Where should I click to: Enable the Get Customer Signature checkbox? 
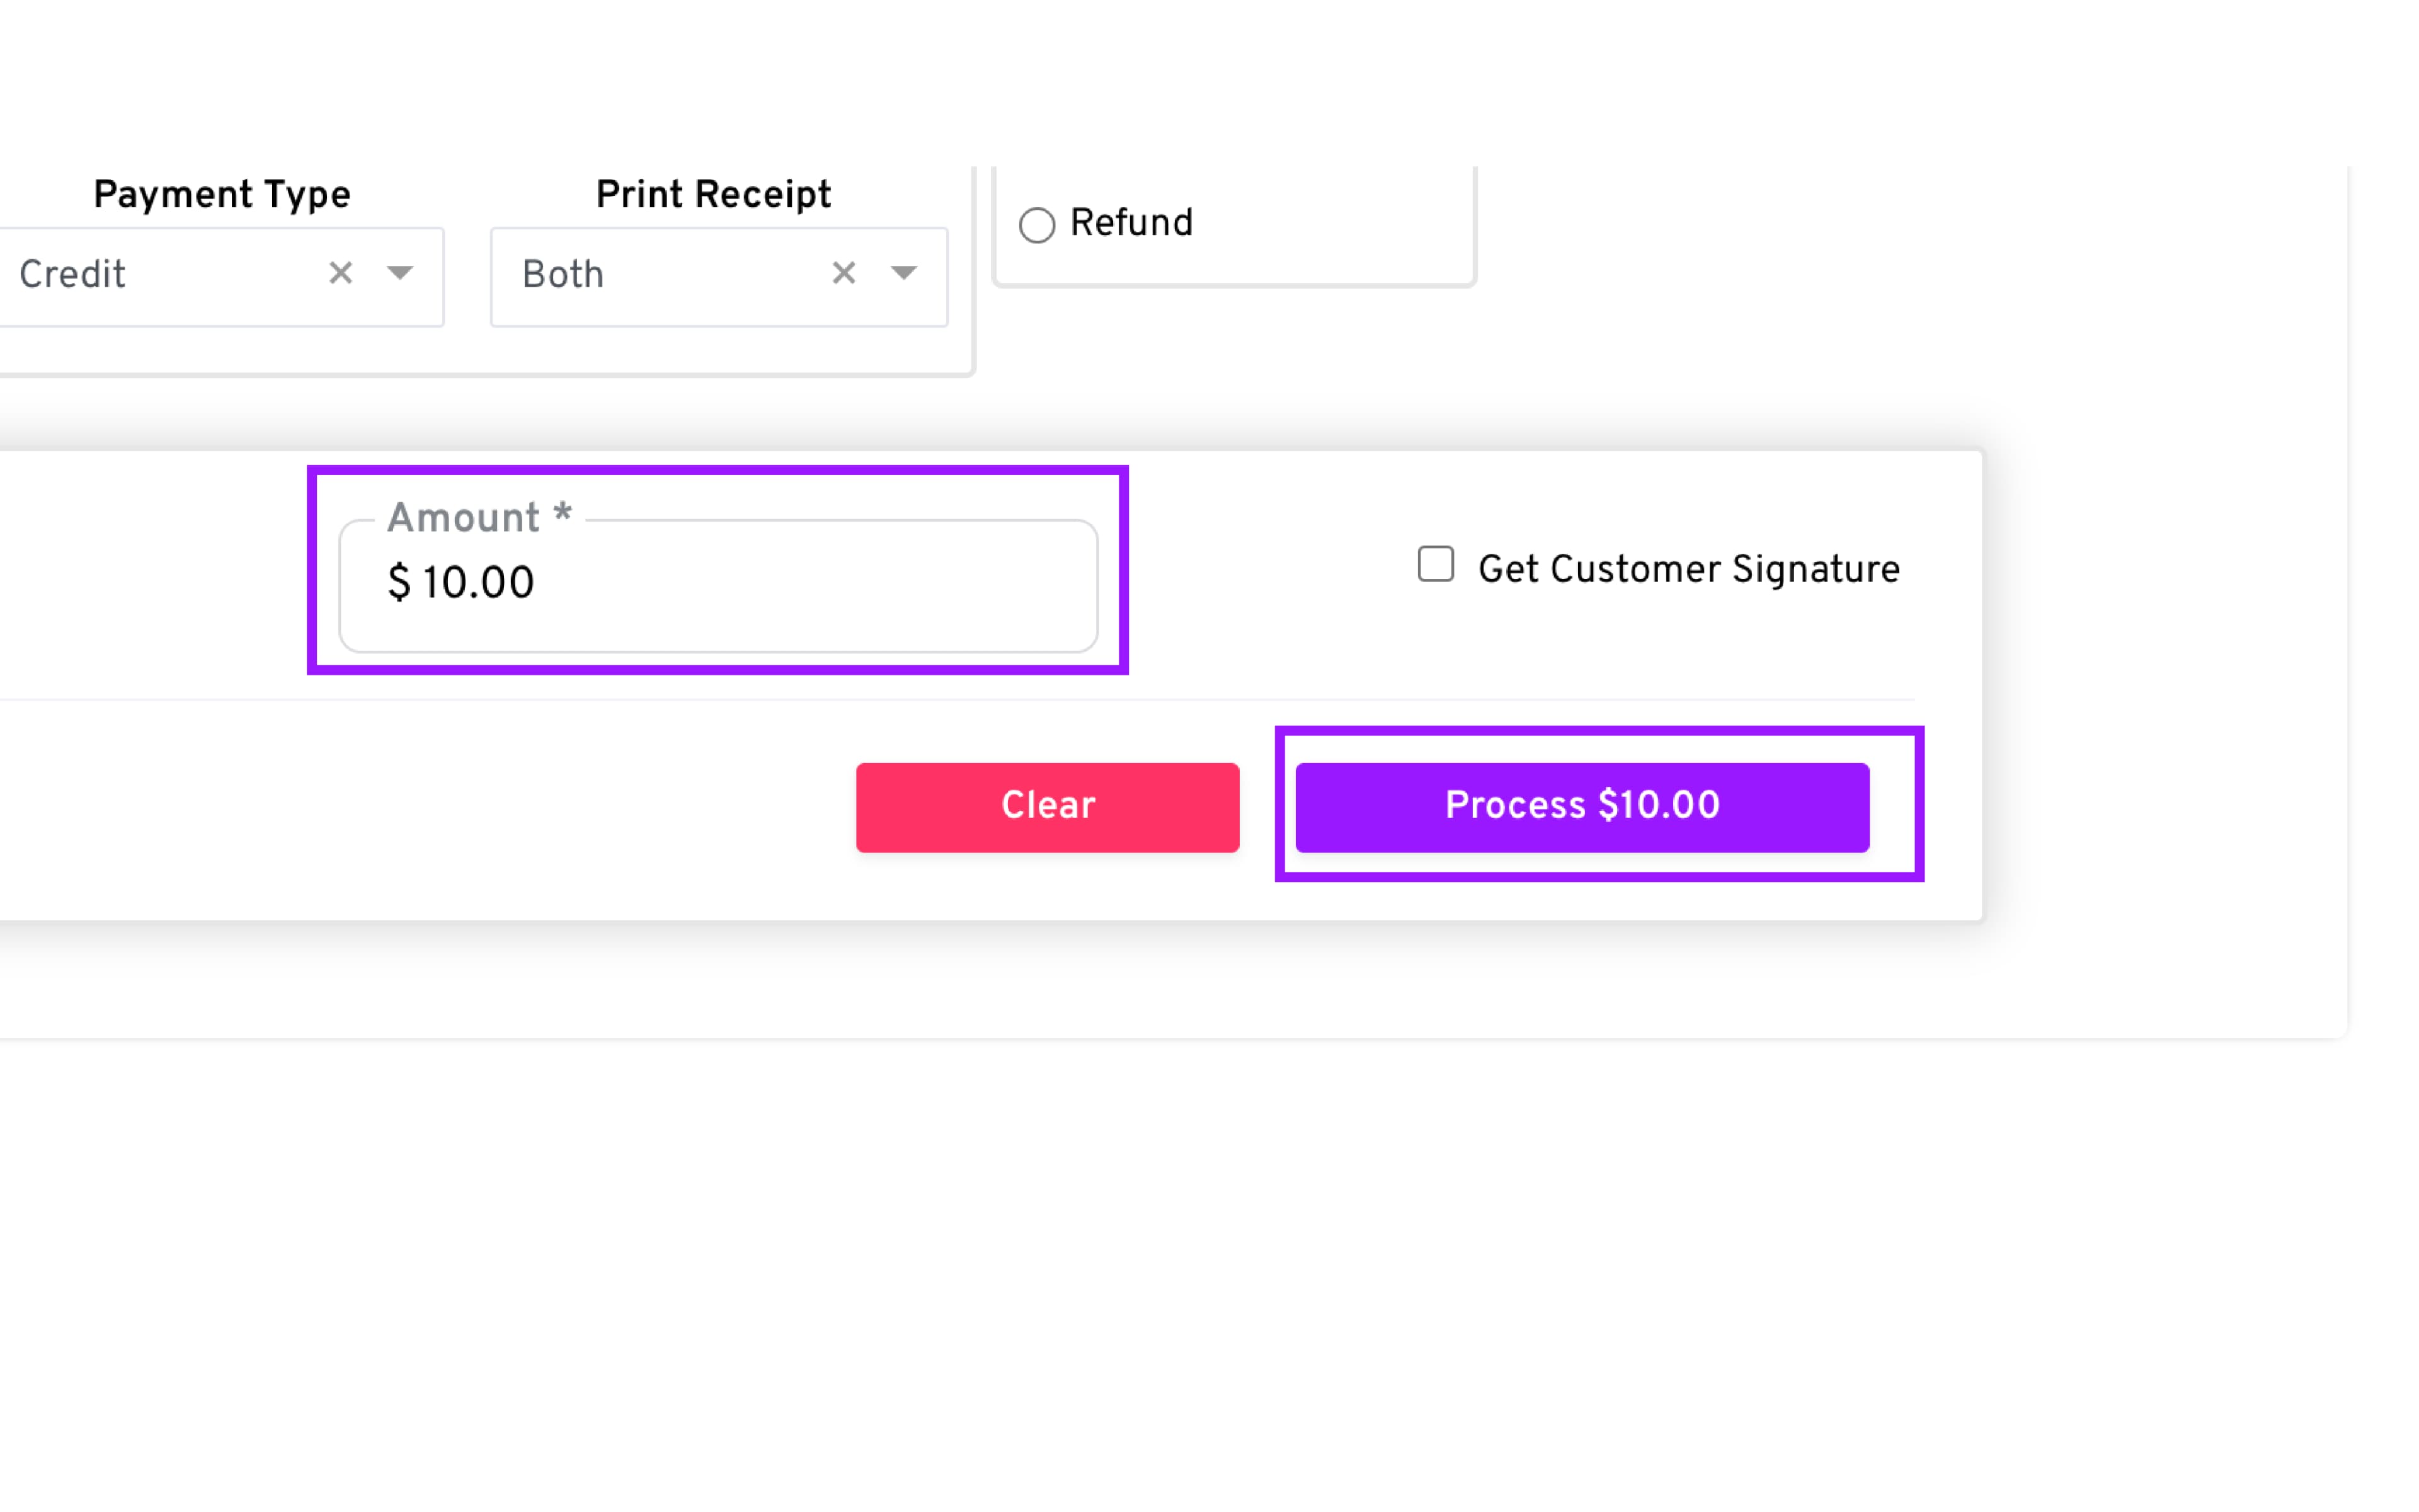point(1436,564)
